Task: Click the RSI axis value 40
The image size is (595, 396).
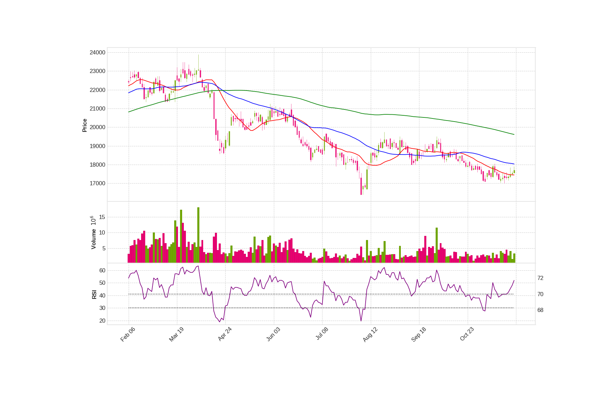Action: pos(102,296)
